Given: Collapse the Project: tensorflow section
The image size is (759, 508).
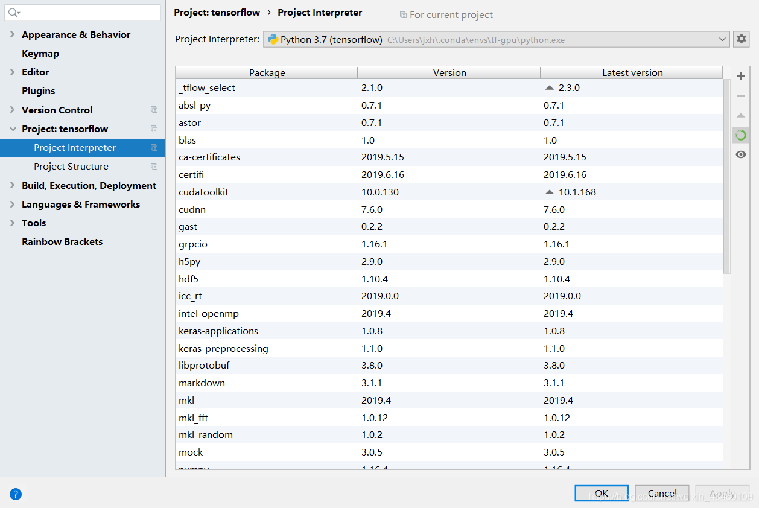Looking at the screenshot, I should [x=13, y=129].
